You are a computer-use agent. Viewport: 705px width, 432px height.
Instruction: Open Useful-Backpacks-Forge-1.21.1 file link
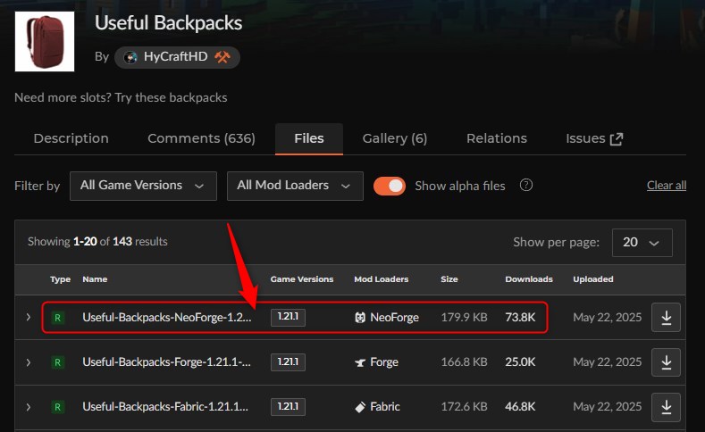pyautogui.click(x=167, y=362)
